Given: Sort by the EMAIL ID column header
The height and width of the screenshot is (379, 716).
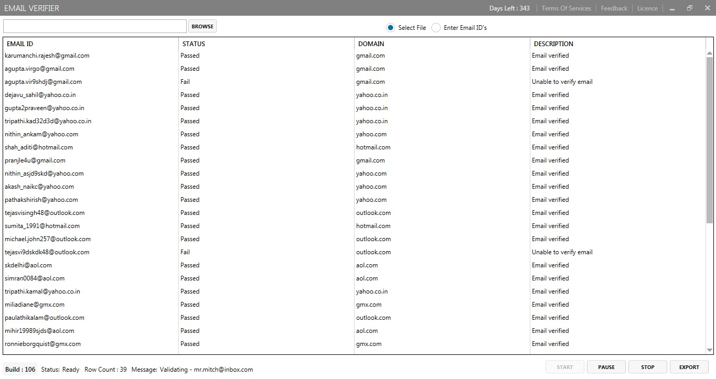Looking at the screenshot, I should click(20, 44).
